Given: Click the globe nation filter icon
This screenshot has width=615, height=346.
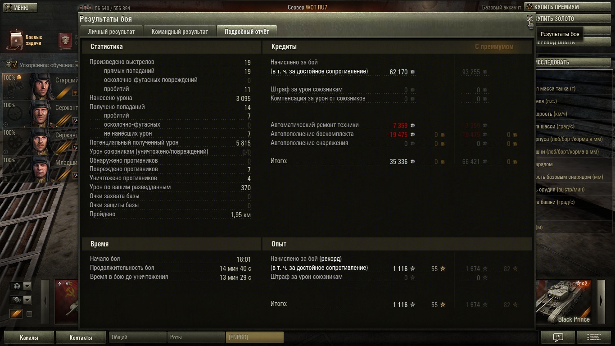Looking at the screenshot, I should [x=17, y=286].
